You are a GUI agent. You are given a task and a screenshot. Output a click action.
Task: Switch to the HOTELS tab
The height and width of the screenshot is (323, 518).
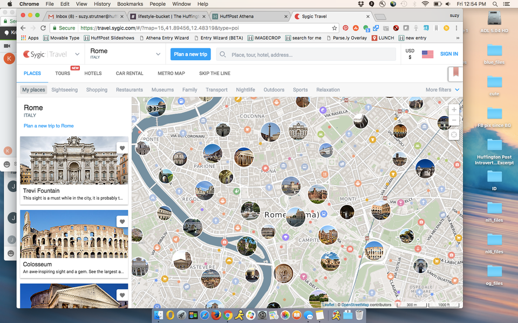(93, 73)
